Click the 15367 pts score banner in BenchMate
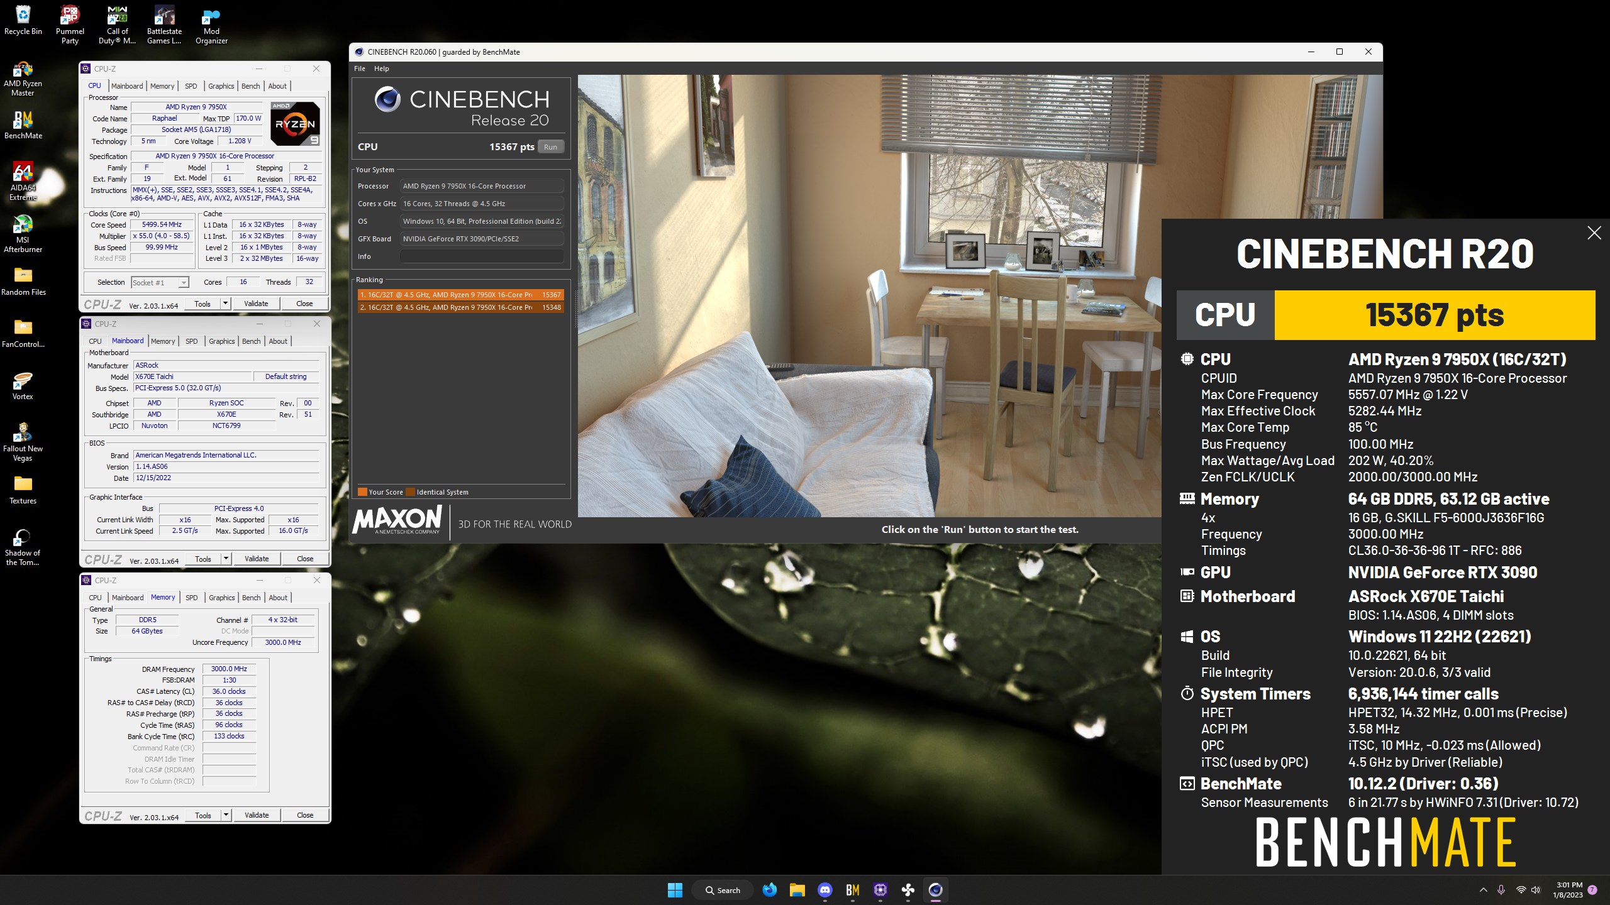This screenshot has width=1610, height=905. (1435, 315)
